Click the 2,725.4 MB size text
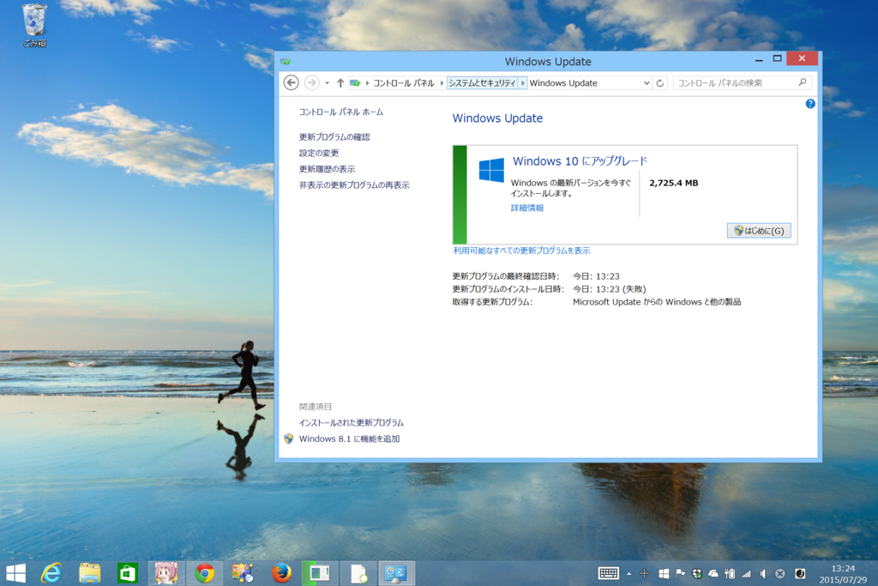 coord(674,183)
